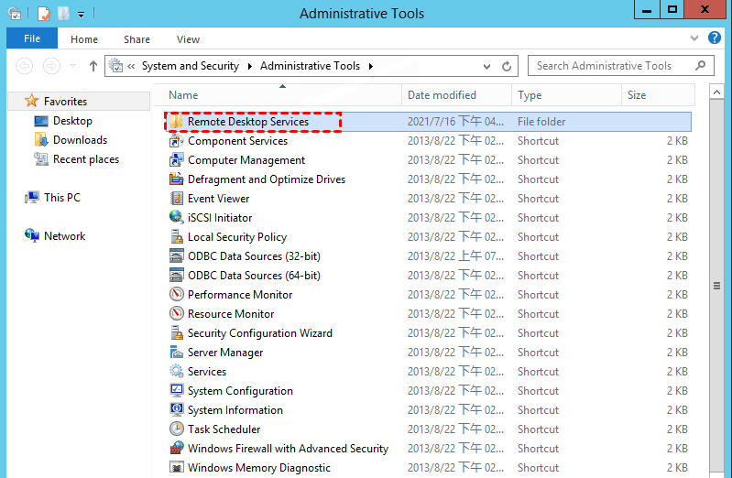Click the Performance Monitor icon
The width and height of the screenshot is (732, 478).
click(x=177, y=295)
